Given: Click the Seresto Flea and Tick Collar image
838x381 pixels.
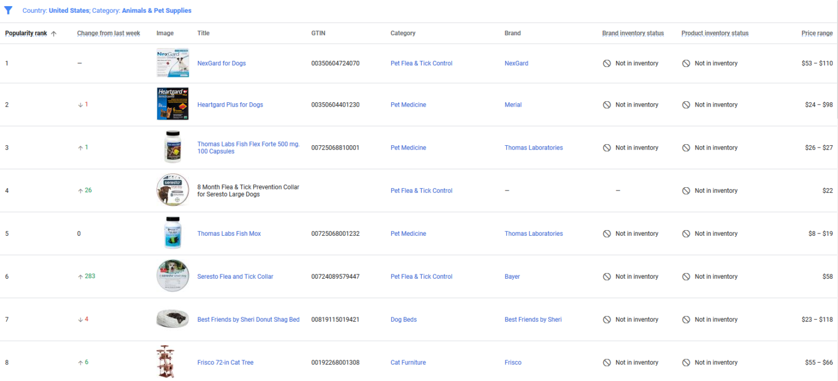Looking at the screenshot, I should (x=173, y=275).
